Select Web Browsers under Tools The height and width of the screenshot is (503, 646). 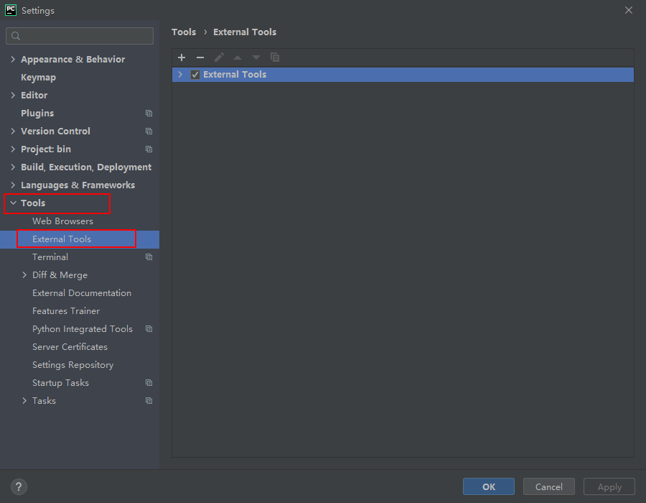(x=62, y=221)
